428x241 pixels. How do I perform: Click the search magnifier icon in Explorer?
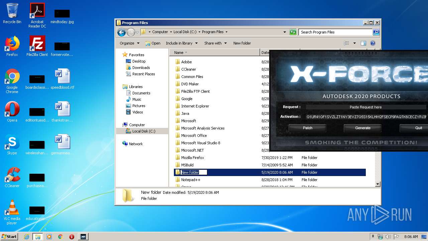376,32
